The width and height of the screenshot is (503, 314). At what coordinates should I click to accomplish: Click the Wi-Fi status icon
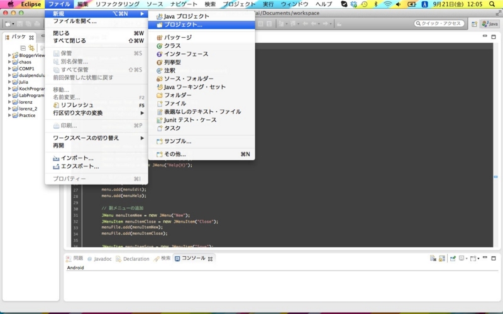(387, 4)
